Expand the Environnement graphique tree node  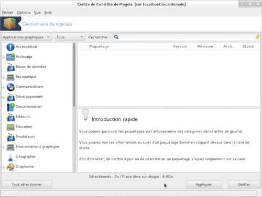(x=3, y=147)
